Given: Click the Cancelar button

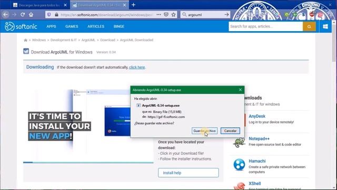Looking at the screenshot, I should 230,131.
